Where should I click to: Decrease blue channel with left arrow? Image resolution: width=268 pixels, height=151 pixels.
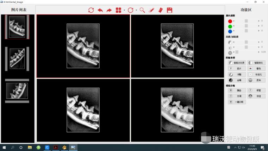pos(234,31)
